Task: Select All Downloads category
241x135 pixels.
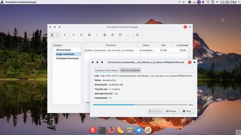Action: pyautogui.click(x=63, y=50)
